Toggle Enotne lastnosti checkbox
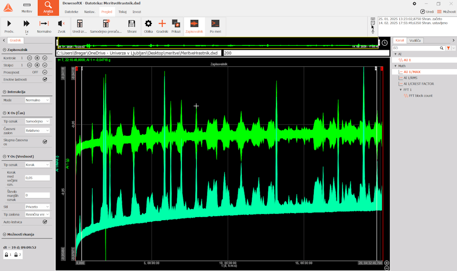The width and height of the screenshot is (457, 271). point(45,79)
